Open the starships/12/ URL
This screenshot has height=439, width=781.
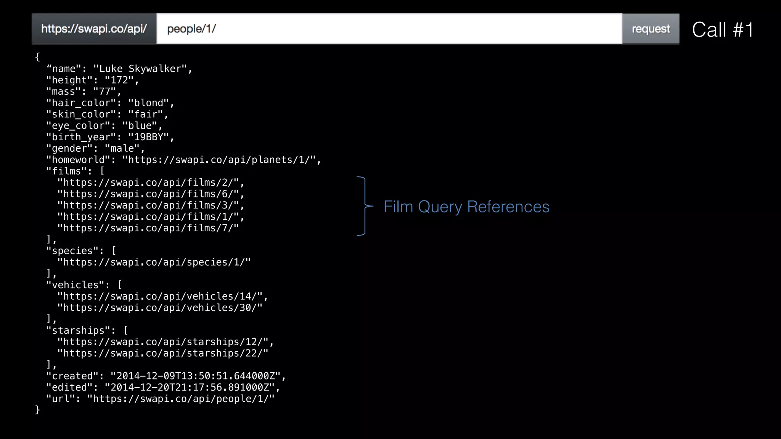click(x=166, y=342)
